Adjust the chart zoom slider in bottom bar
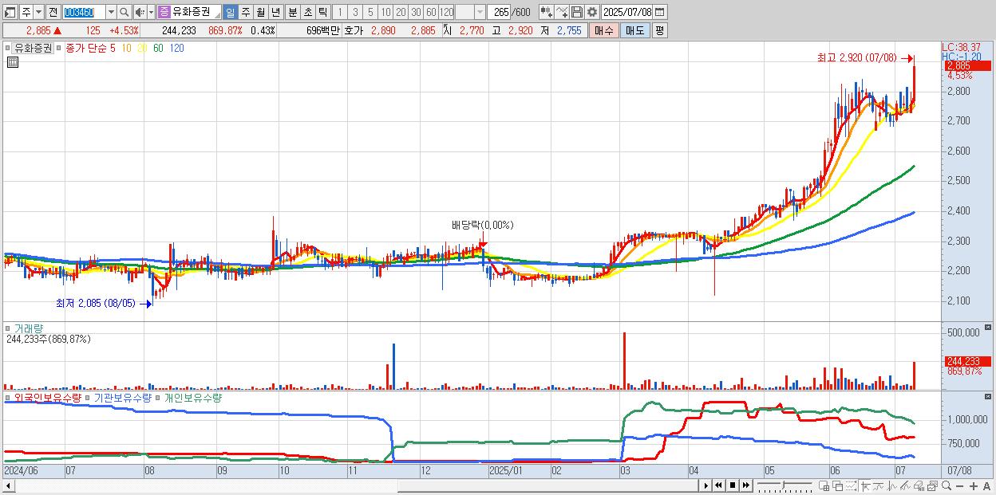This screenshot has height=495, width=996. [784, 485]
